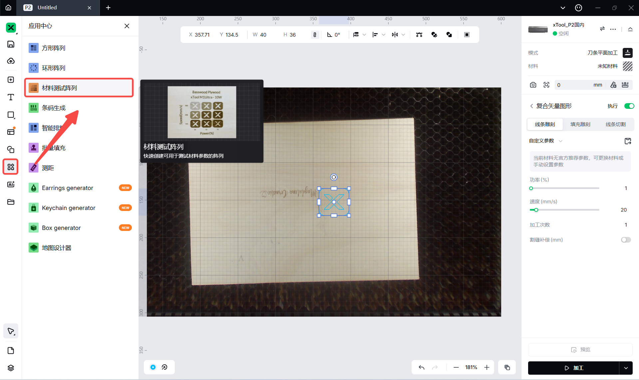This screenshot has height=380, width=639.
Task: Click the 速度 speed slider handle
Action: pos(536,210)
